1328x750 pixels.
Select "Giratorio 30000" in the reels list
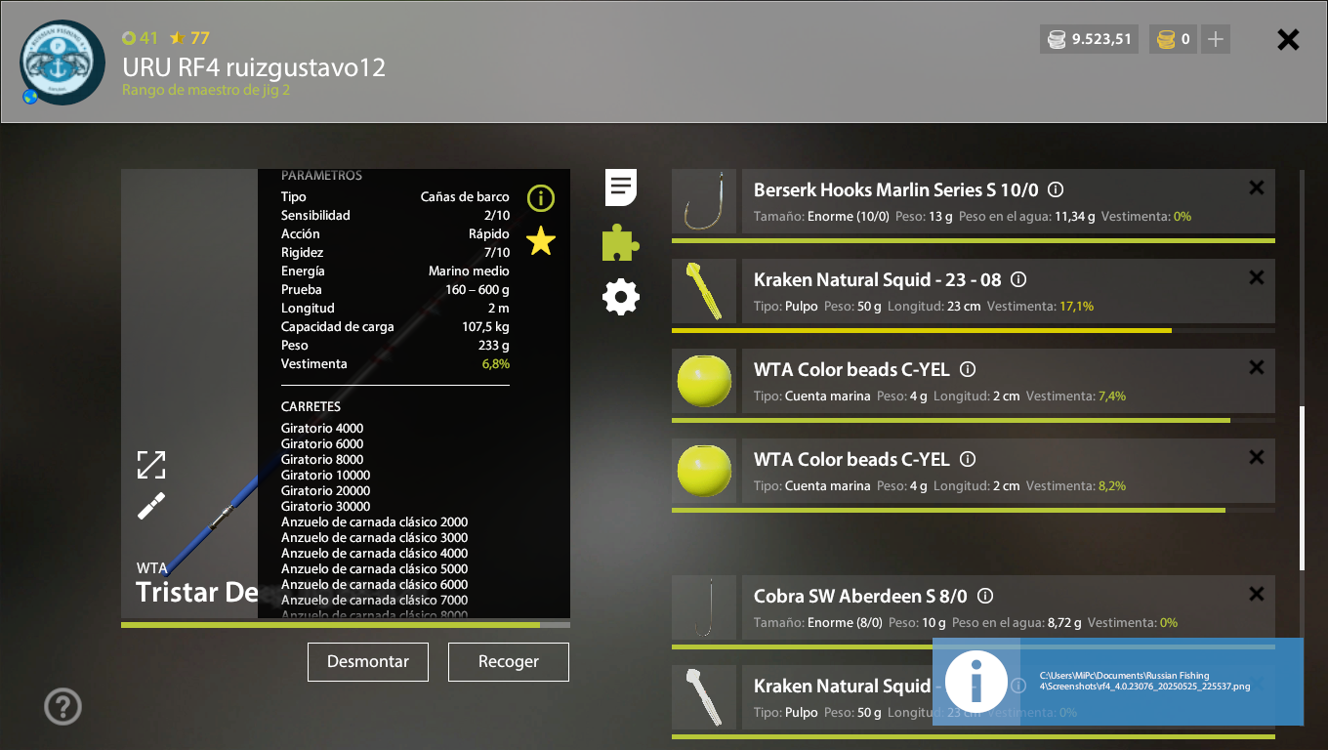point(325,506)
